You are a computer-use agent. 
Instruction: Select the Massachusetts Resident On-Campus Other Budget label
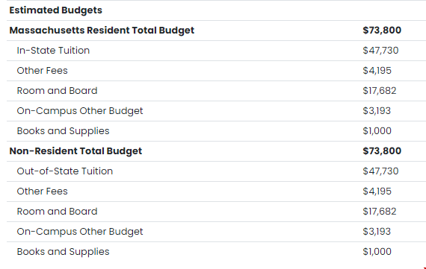pyautogui.click(x=80, y=111)
